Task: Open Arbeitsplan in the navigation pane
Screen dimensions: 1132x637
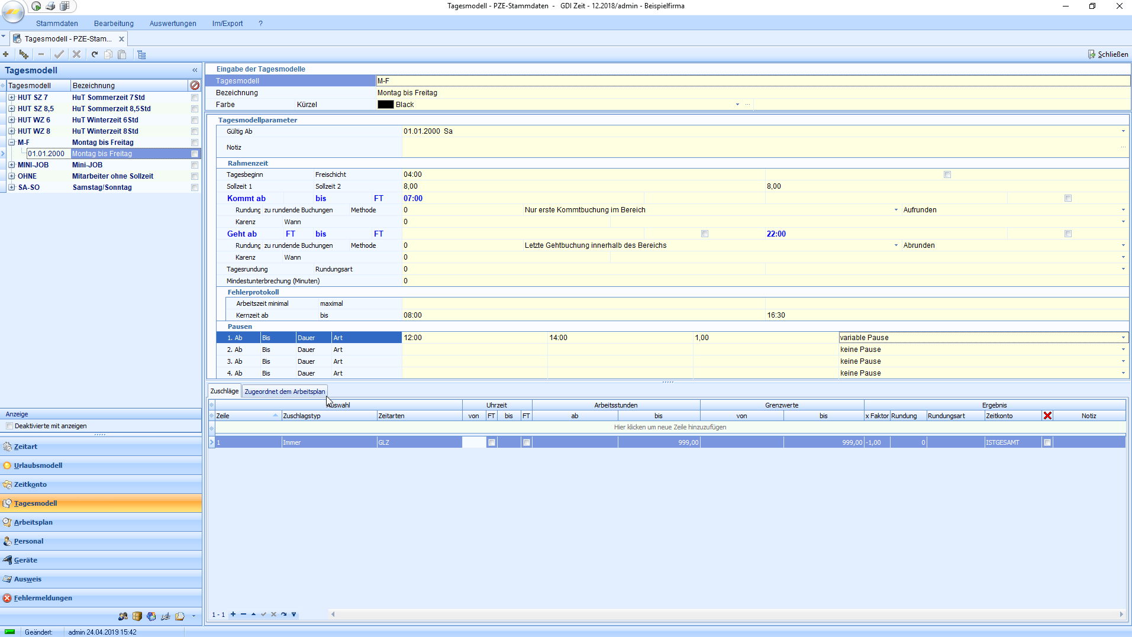Action: tap(33, 522)
